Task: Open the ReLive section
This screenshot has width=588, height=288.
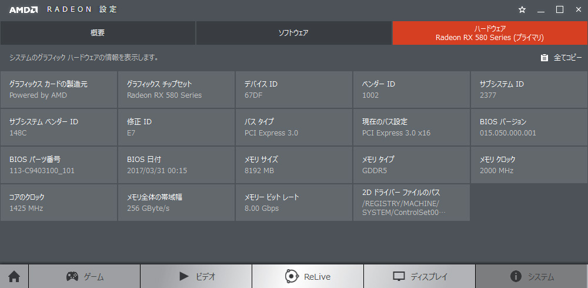Action: [308, 277]
